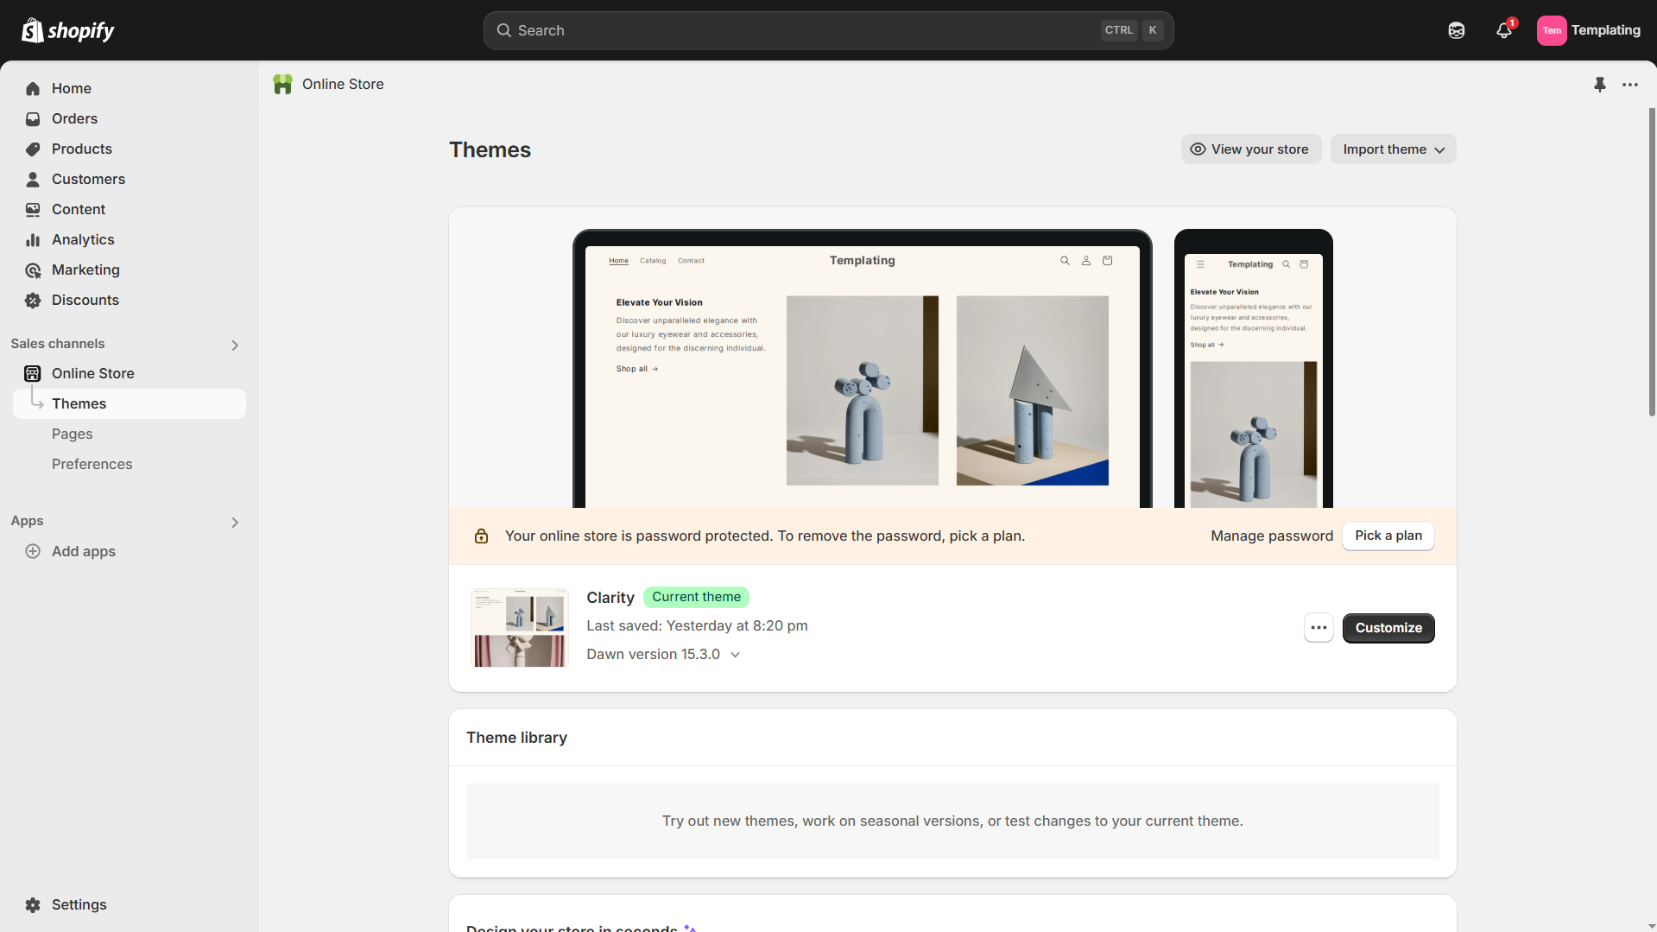The width and height of the screenshot is (1657, 932).
Task: Click the Online Store storefront icon
Action: coord(33,373)
